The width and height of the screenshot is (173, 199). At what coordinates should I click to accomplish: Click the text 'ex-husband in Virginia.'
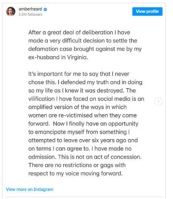point(58,57)
